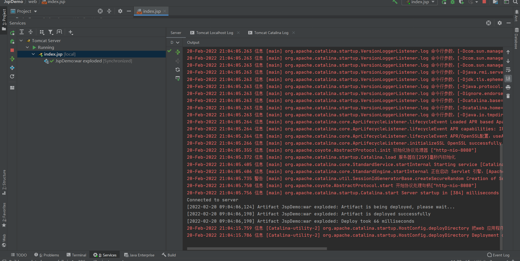Toggle the Project tool window on the left edge
This screenshot has height=261, width=520.
pyautogui.click(x=4, y=20)
